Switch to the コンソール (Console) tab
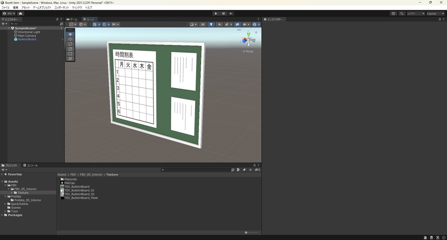Viewport: 447px width, 240px height. 31,165
